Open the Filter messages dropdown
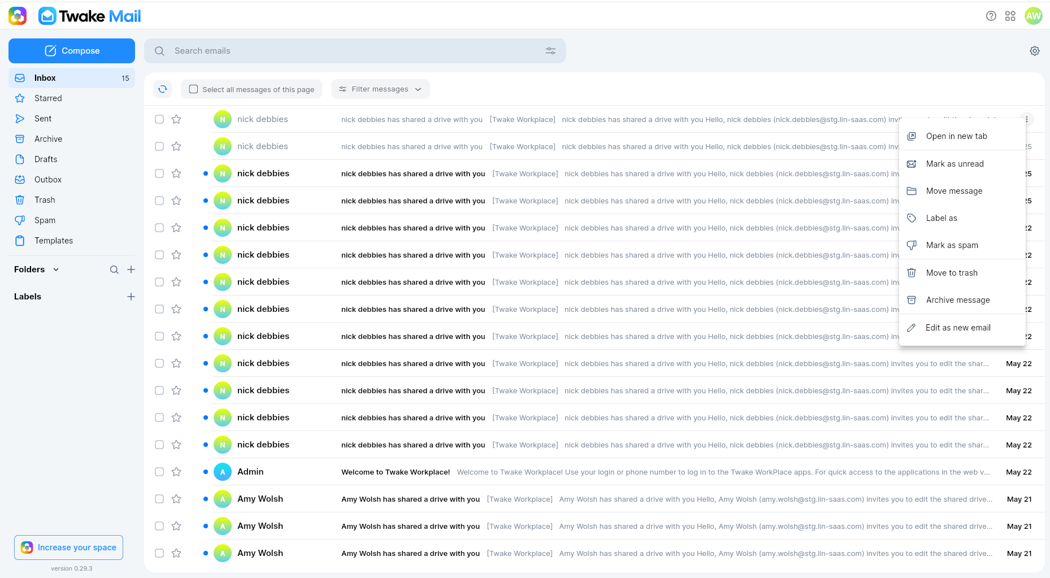1050x578 pixels. (x=380, y=89)
